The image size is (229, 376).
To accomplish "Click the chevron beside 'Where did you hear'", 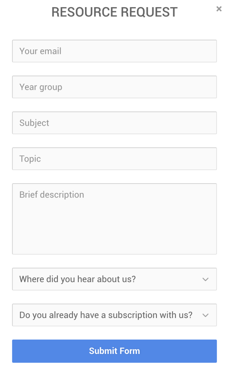I will tap(206, 279).
